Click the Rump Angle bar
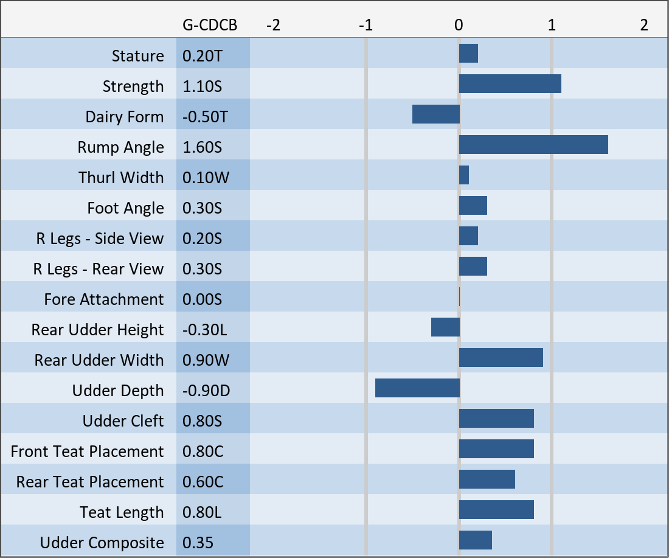The width and height of the screenshot is (669, 558). click(x=533, y=145)
